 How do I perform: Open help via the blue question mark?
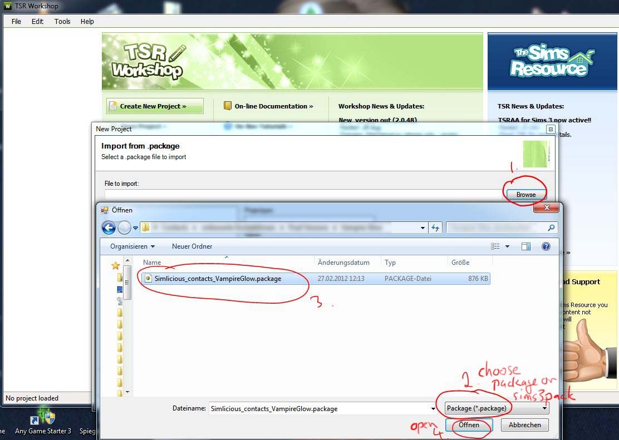click(546, 246)
